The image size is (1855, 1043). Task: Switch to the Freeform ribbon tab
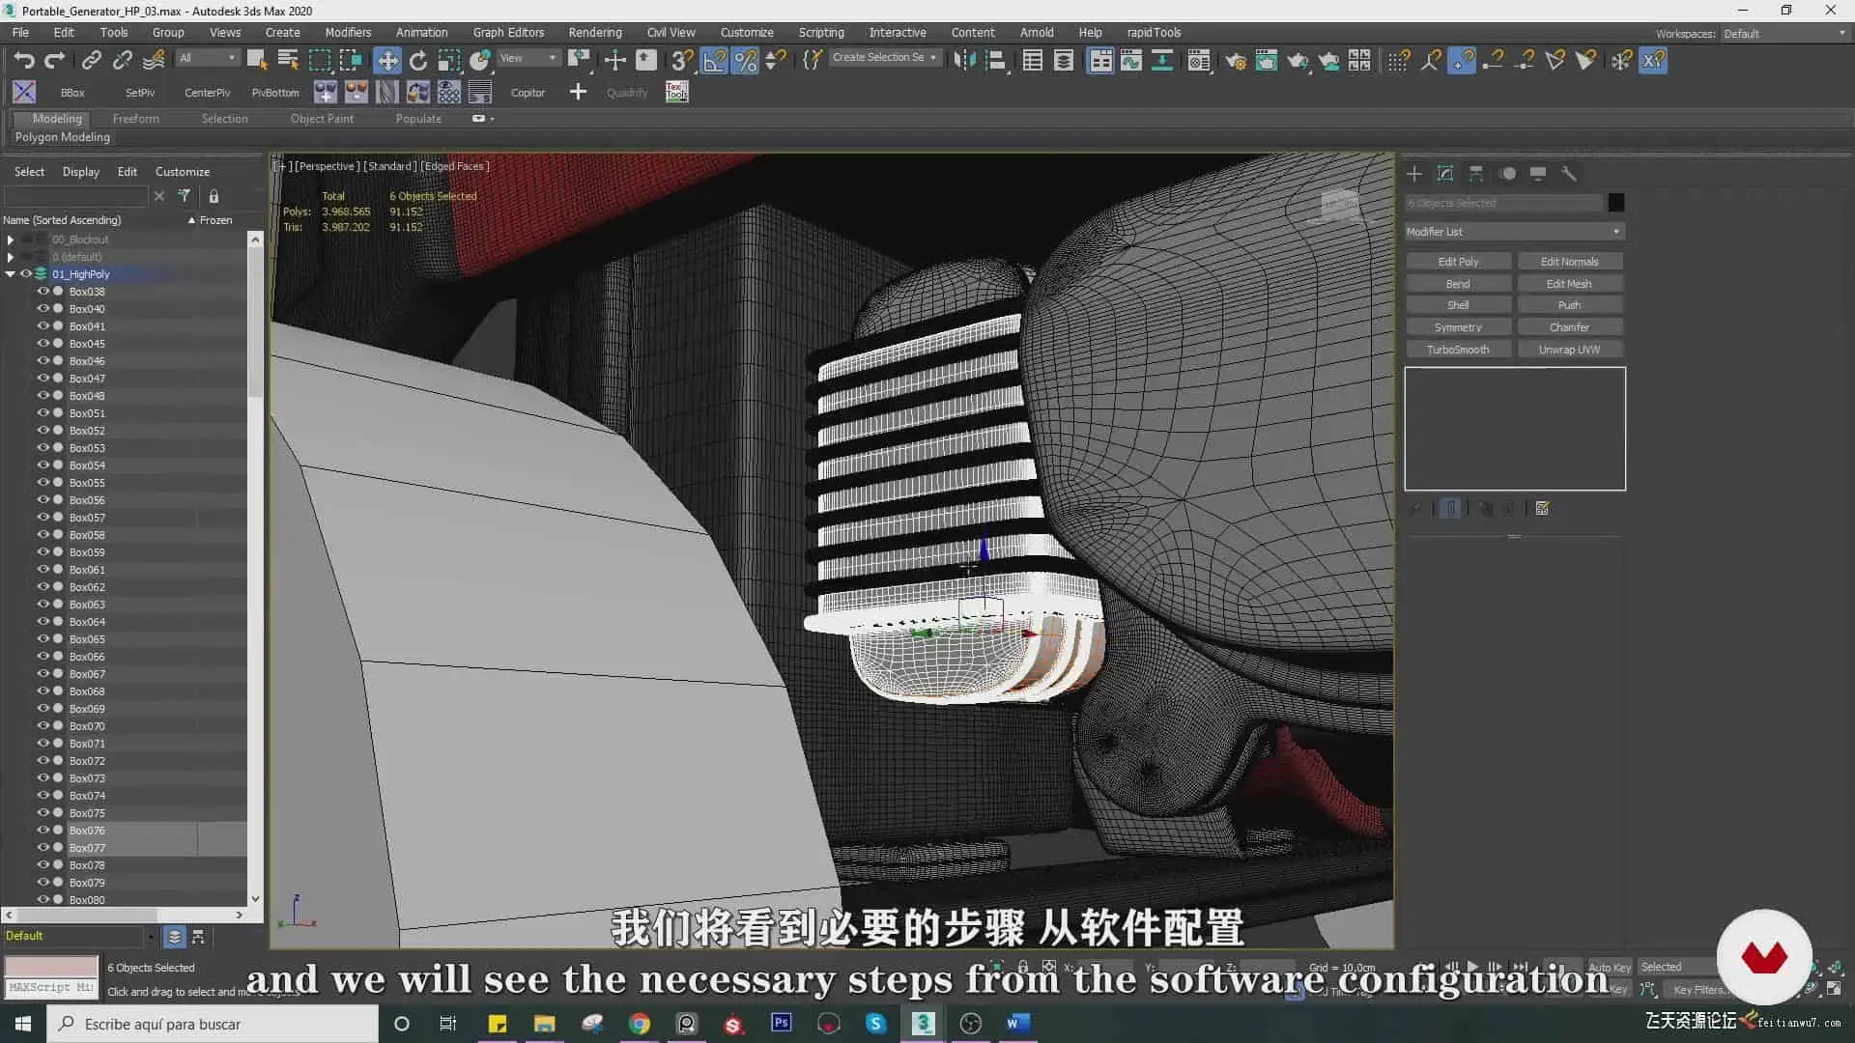click(x=135, y=118)
